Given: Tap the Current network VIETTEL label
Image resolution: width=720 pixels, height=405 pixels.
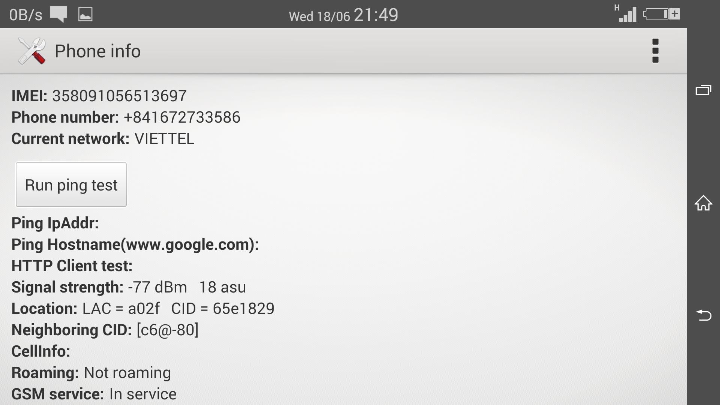Looking at the screenshot, I should 102,138.
